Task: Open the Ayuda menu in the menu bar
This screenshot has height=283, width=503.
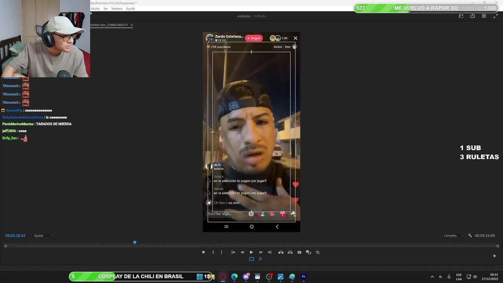Action: [x=130, y=8]
